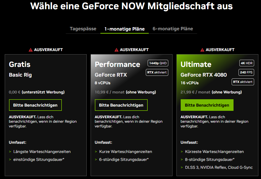This screenshot has height=179, width=261.
Task: Click Bitte Benachrichtigen for the Gratis plan
Action: point(35,105)
